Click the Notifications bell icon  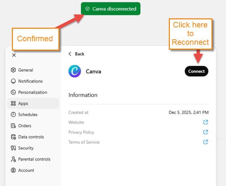coord(13,81)
